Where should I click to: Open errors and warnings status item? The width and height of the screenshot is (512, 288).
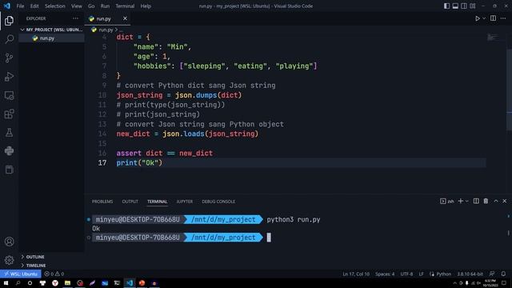pyautogui.click(x=54, y=274)
